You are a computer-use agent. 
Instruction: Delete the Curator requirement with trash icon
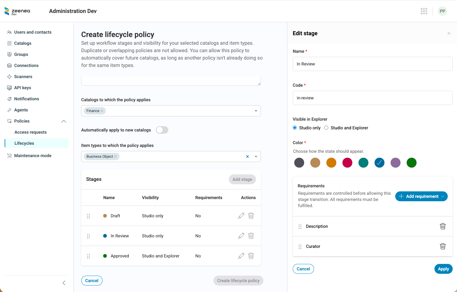[x=443, y=246]
